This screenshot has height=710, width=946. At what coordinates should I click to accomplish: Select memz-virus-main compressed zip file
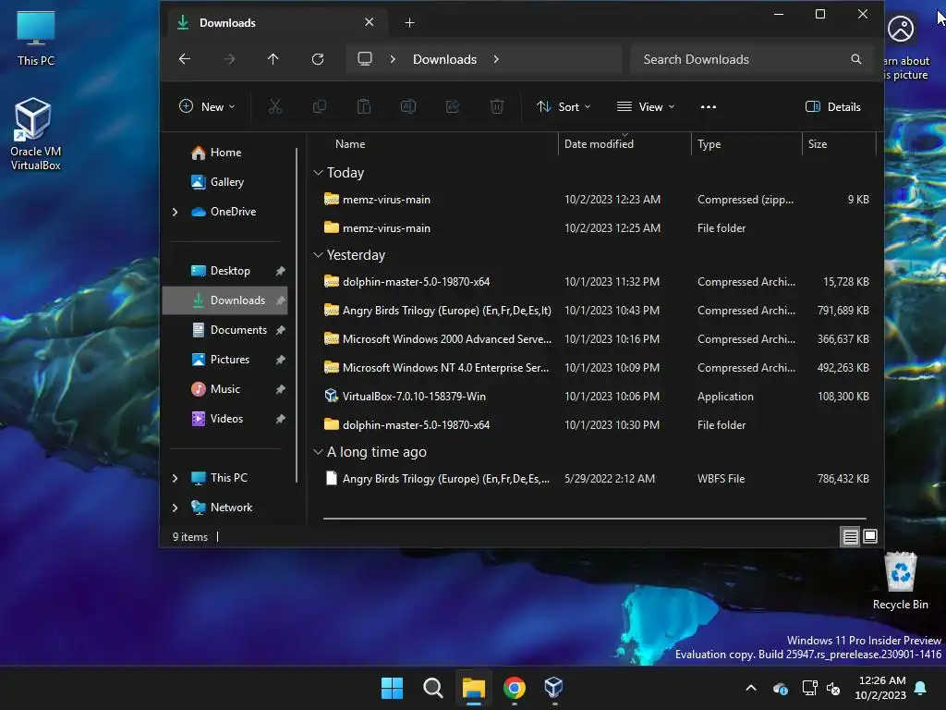[596, 200]
